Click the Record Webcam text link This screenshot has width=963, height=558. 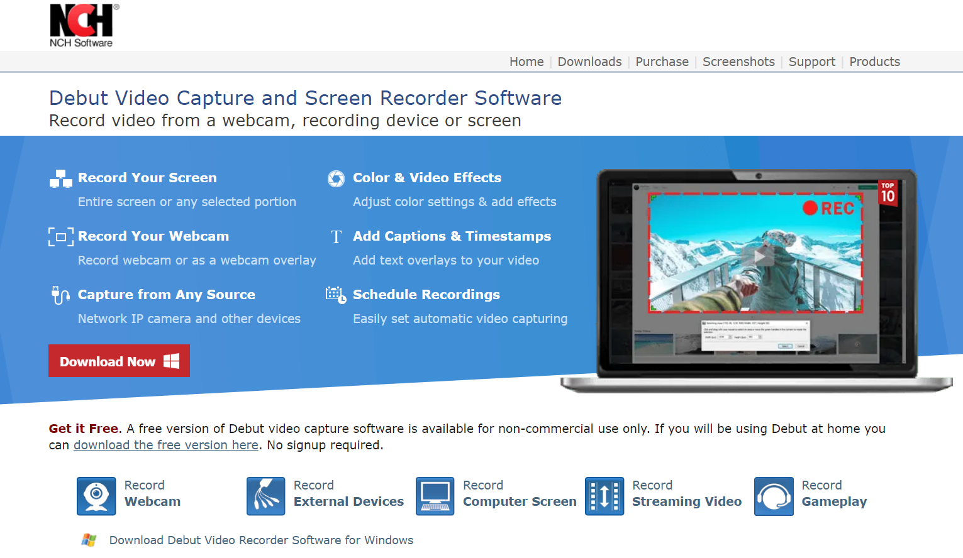(x=152, y=493)
